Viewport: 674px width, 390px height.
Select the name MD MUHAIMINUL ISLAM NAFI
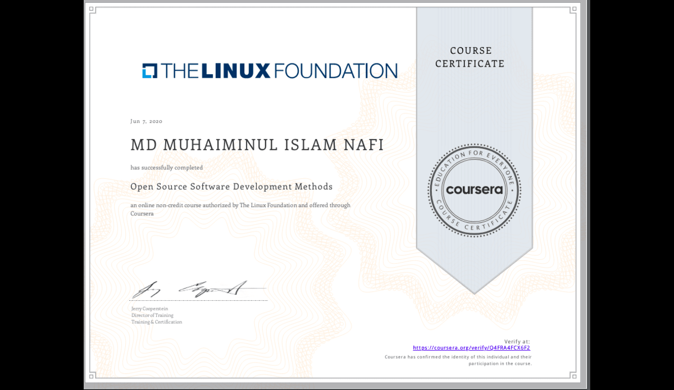tap(257, 145)
